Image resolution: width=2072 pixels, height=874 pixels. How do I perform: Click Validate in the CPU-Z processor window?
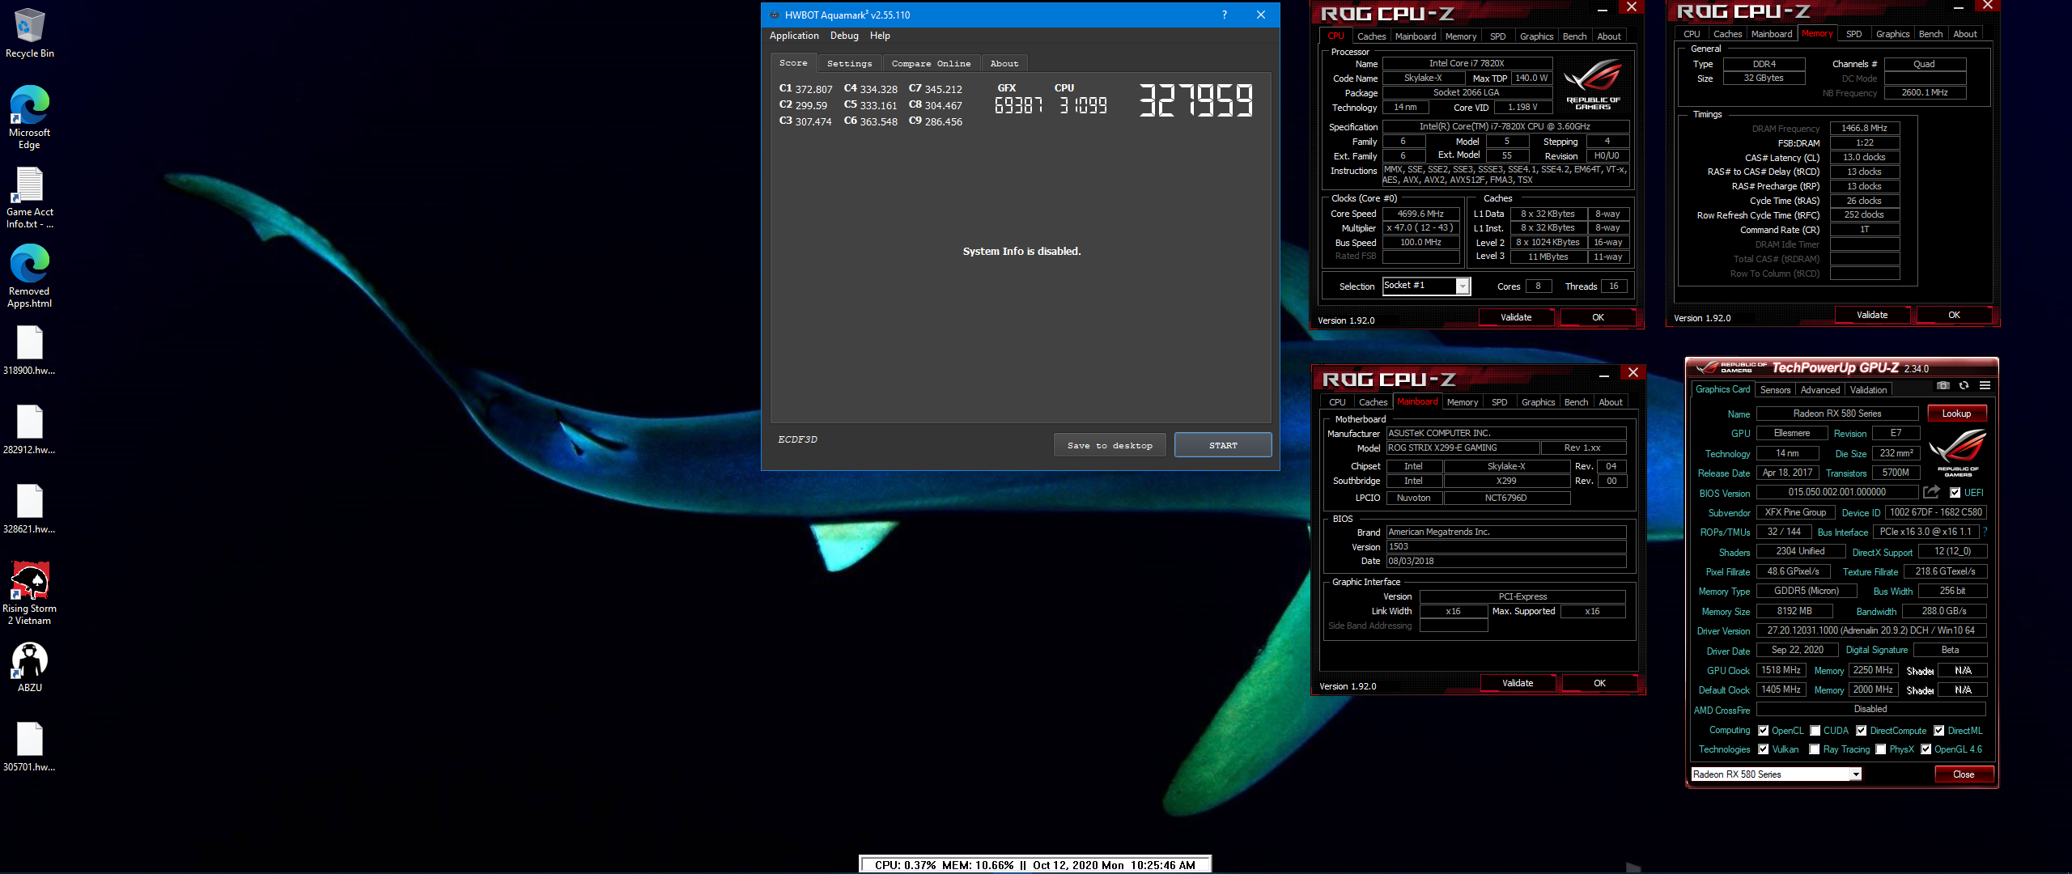pos(1516,317)
